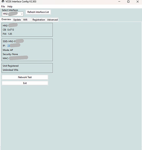Open the Registration tab
This screenshot has height=150, width=142.
(x=39, y=20)
